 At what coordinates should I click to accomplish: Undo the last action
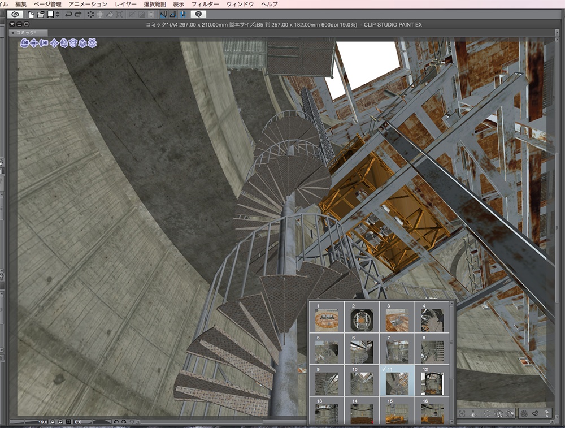click(x=68, y=15)
